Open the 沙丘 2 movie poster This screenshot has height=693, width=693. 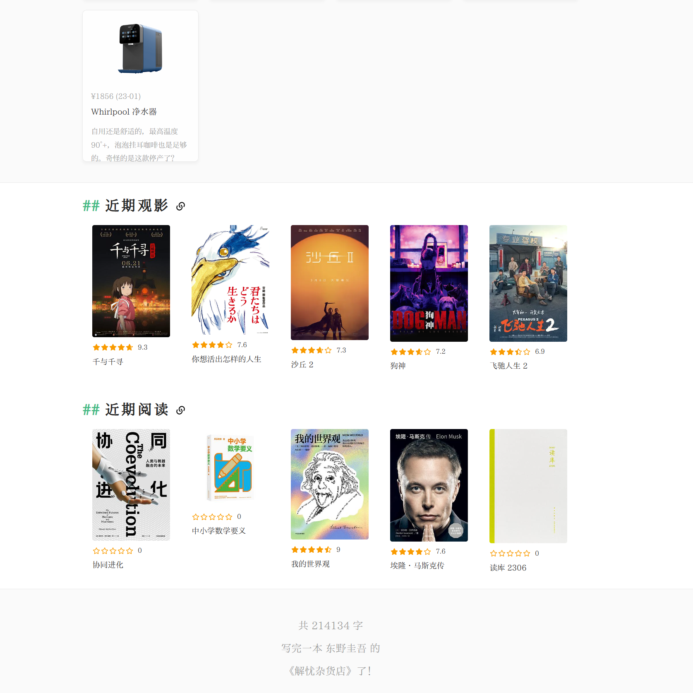[330, 283]
